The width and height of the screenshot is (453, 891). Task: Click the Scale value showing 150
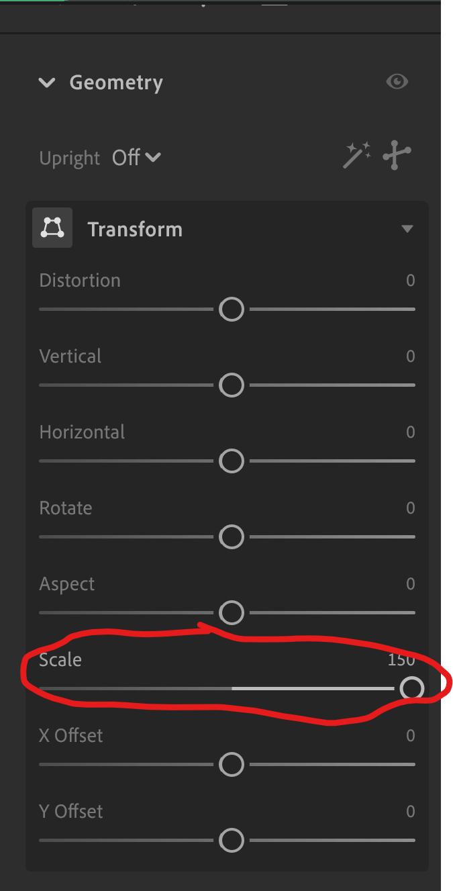[x=401, y=659]
